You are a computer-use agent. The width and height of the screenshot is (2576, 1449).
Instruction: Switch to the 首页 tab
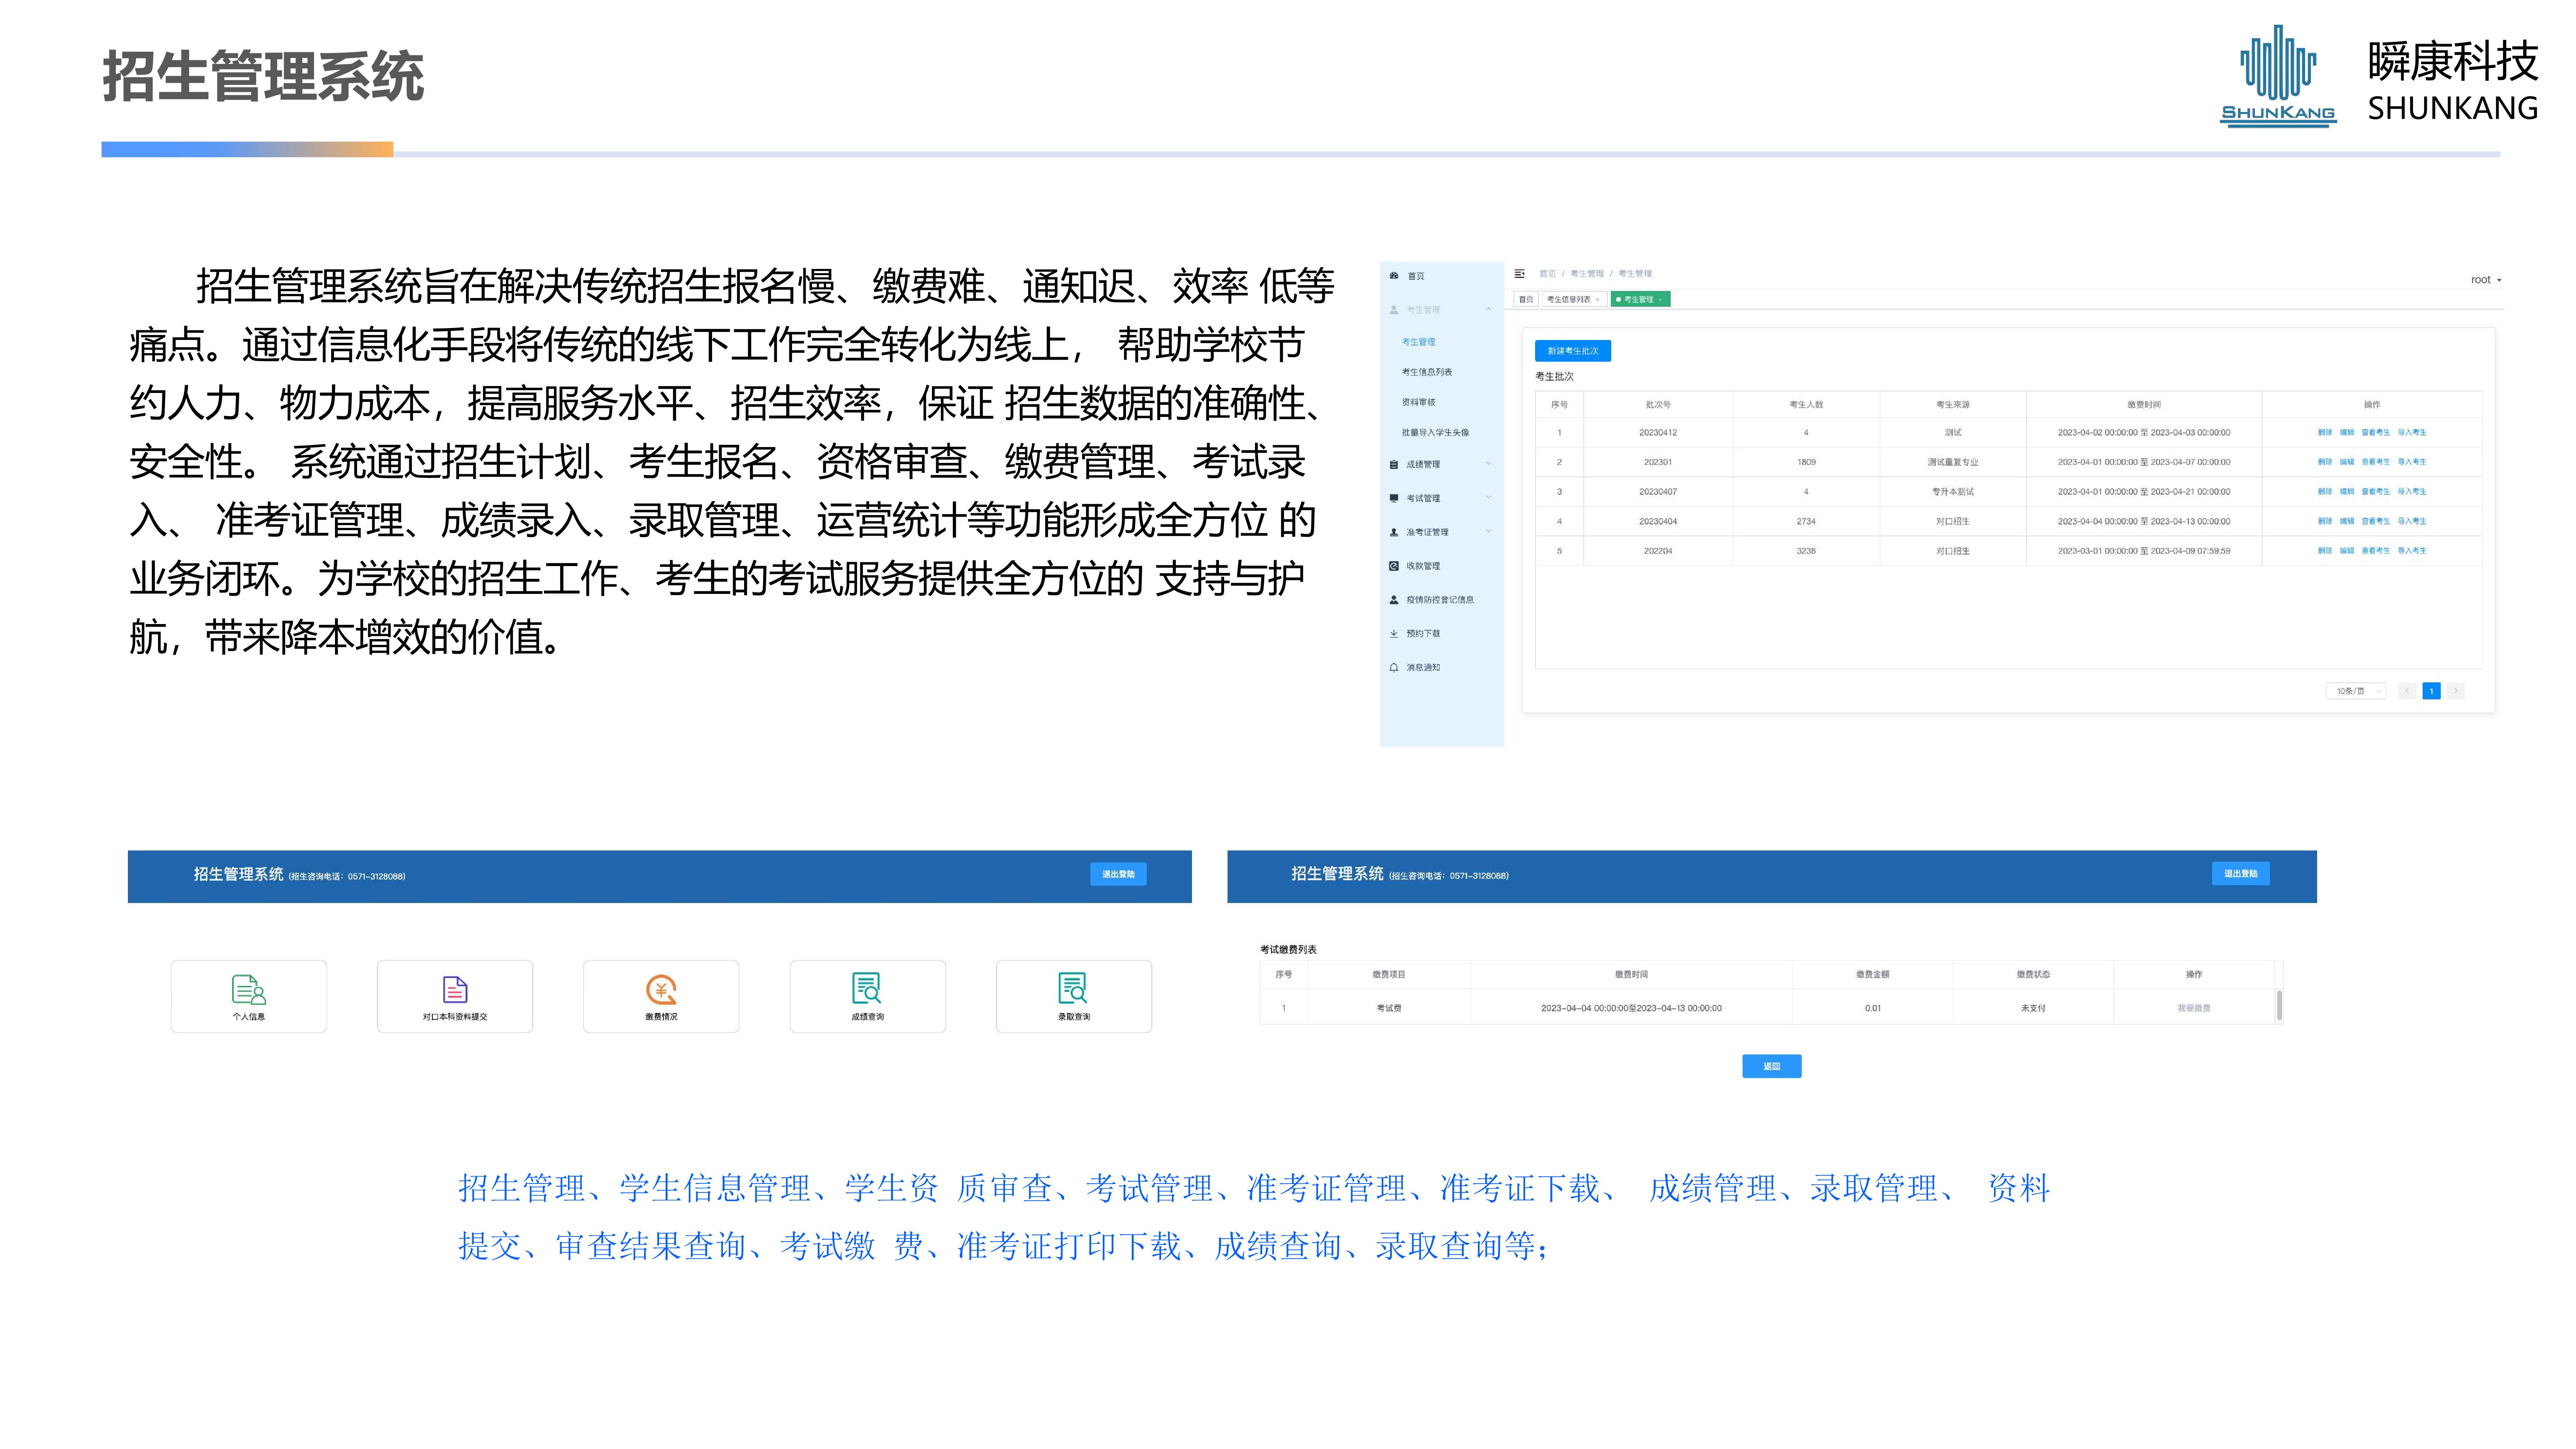click(x=1526, y=300)
